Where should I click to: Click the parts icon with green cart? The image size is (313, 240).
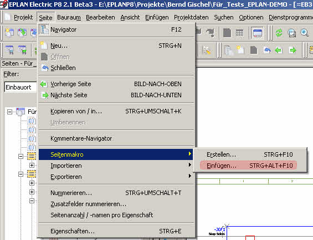(x=22, y=50)
